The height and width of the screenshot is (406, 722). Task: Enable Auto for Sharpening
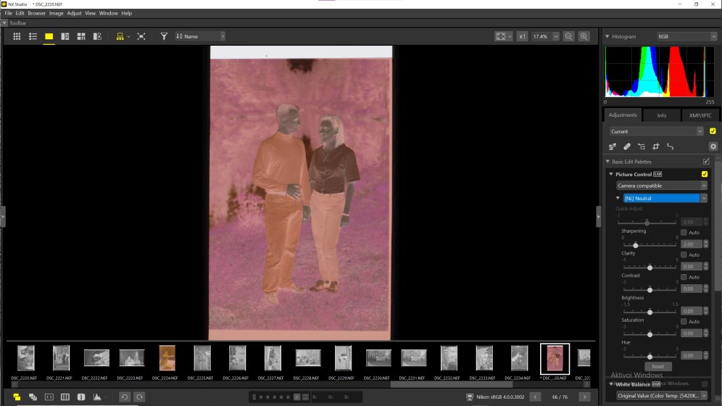click(684, 232)
